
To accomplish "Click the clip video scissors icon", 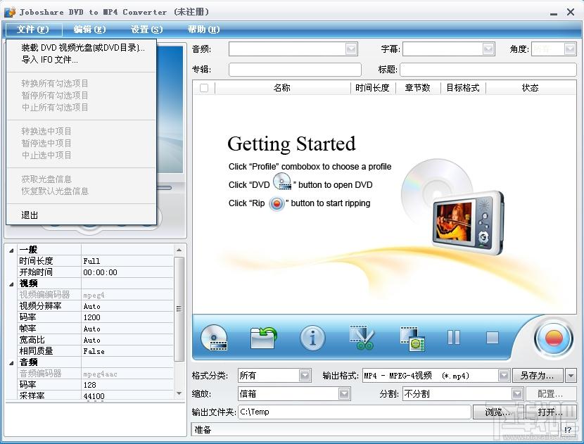I will [361, 338].
